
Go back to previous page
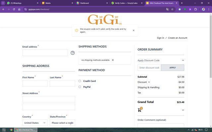coord(3,9)
